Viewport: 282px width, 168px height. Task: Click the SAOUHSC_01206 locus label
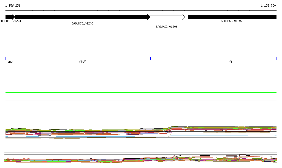point(167,27)
